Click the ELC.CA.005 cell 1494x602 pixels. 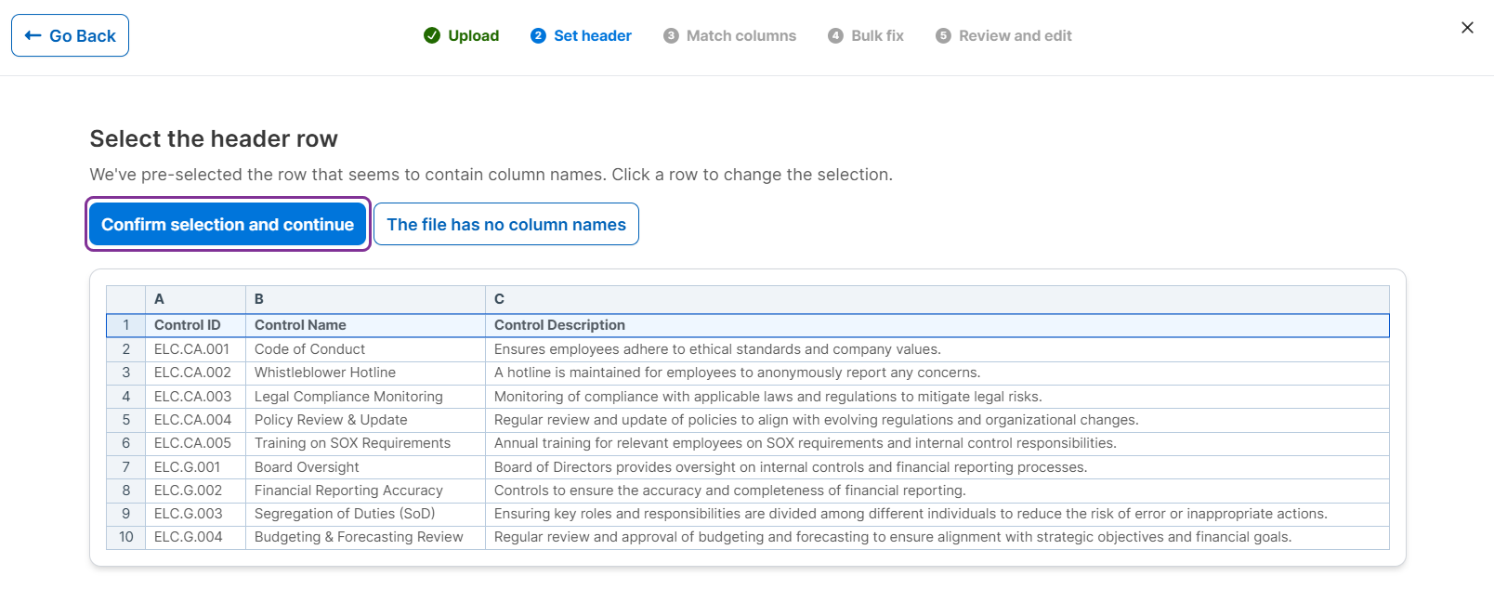point(196,443)
